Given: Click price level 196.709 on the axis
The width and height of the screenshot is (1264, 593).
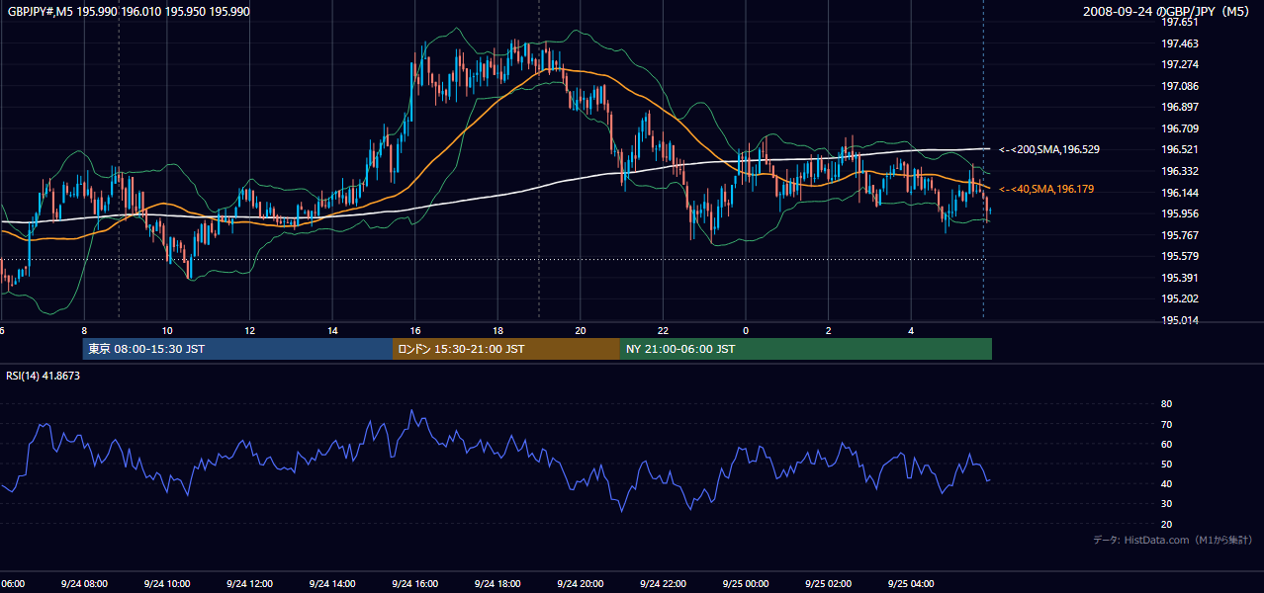Looking at the screenshot, I should pos(1180,128).
